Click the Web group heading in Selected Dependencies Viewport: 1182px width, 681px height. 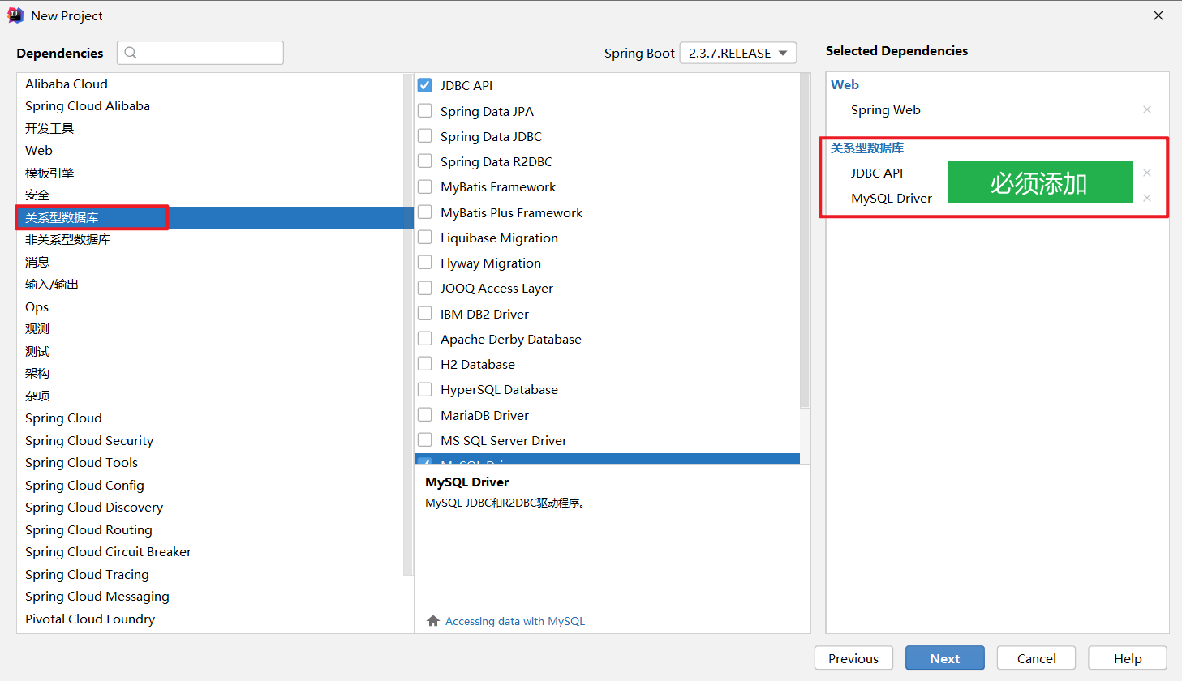point(845,84)
